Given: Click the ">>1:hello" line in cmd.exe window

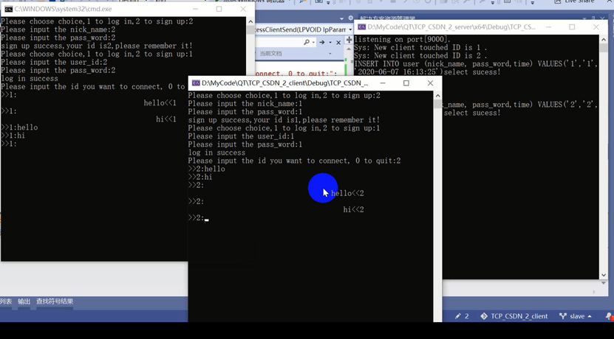Looking at the screenshot, I should pyautogui.click(x=19, y=127).
